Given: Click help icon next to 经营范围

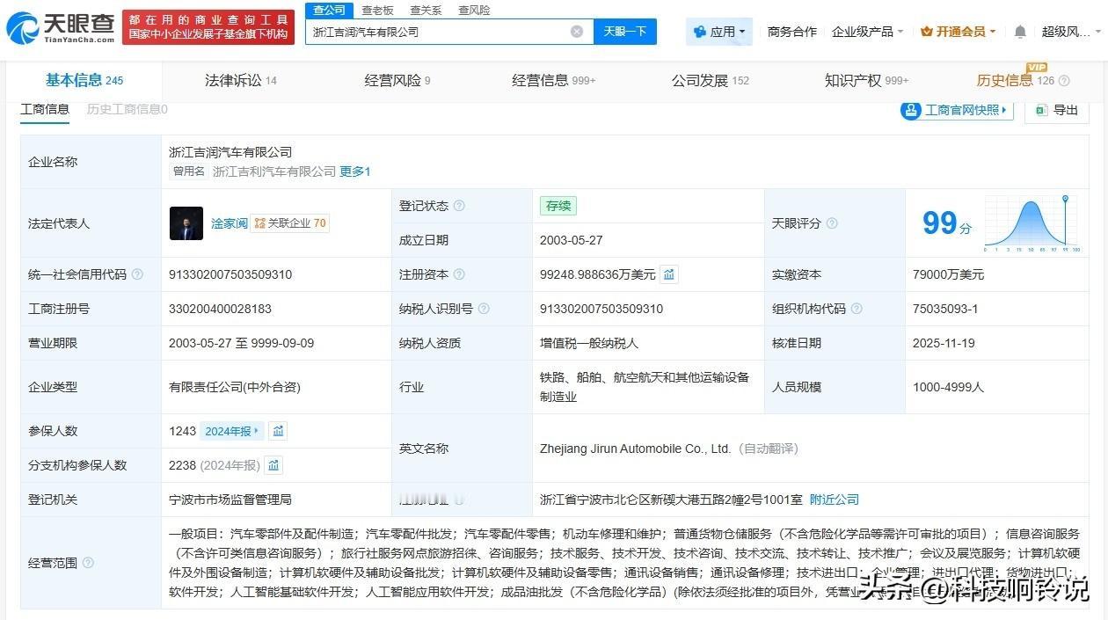Looking at the screenshot, I should [x=88, y=563].
